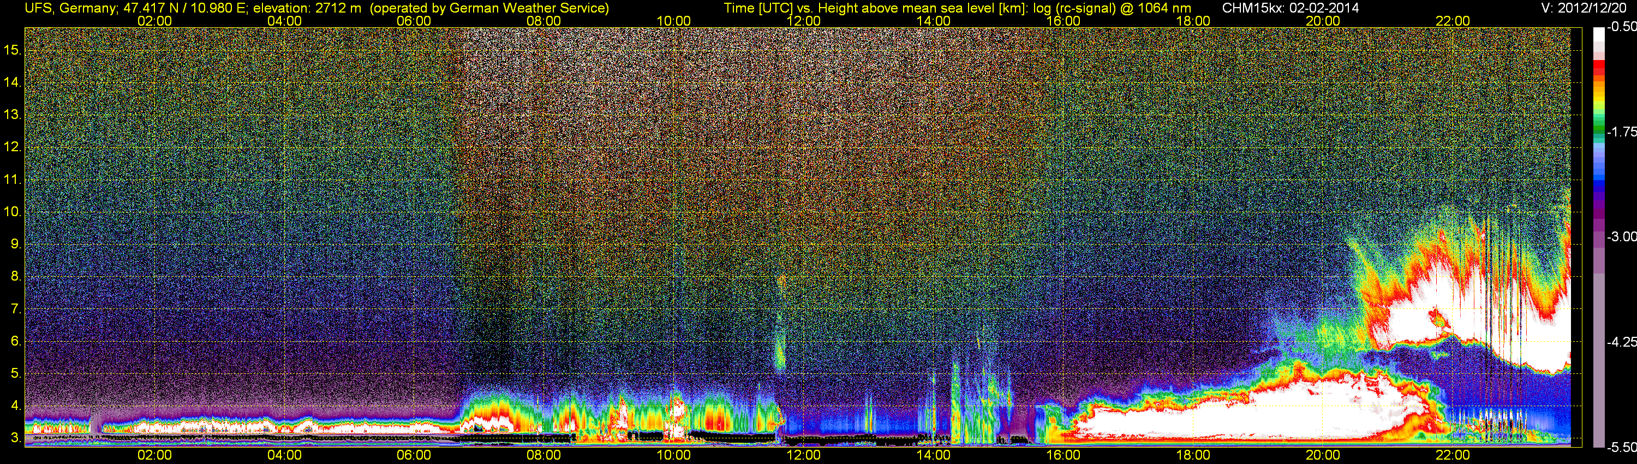
Task: Click the '16:00' label on the bottom time axis
Action: [x=1063, y=455]
